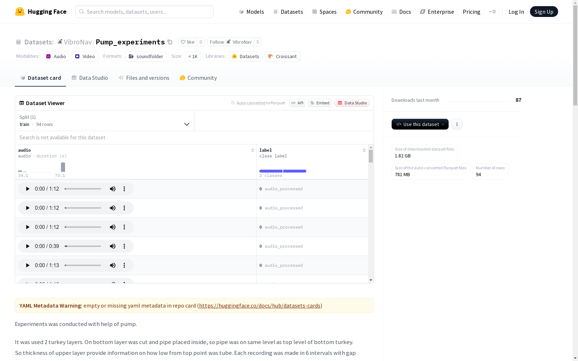The width and height of the screenshot is (578, 361).
Task: Filter by the Video modality tag
Action: pyautogui.click(x=85, y=56)
